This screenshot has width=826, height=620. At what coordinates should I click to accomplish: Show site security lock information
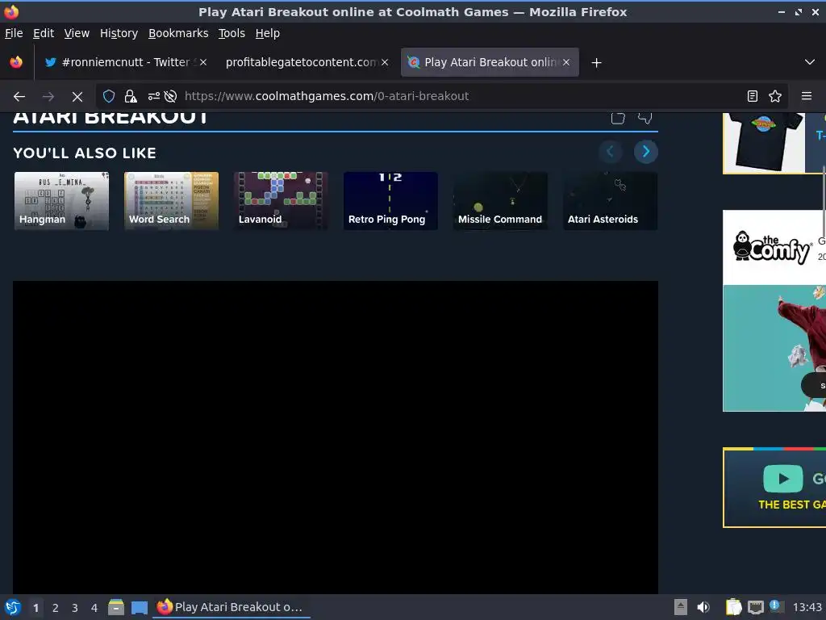[130, 97]
